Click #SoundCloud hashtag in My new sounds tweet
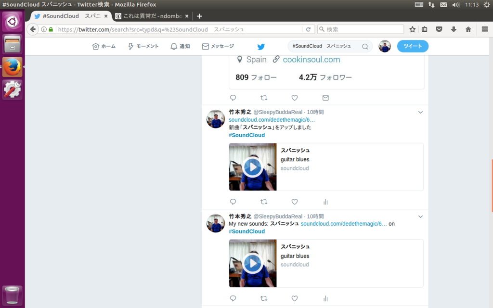493x308 pixels. tap(247, 231)
